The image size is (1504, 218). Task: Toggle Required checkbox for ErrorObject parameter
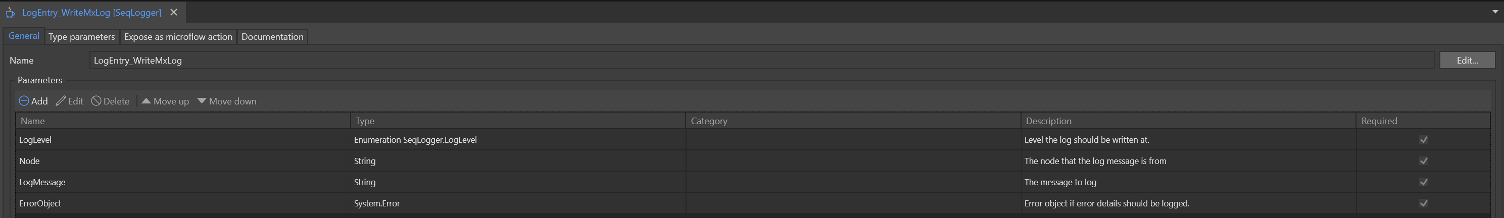click(x=1424, y=203)
